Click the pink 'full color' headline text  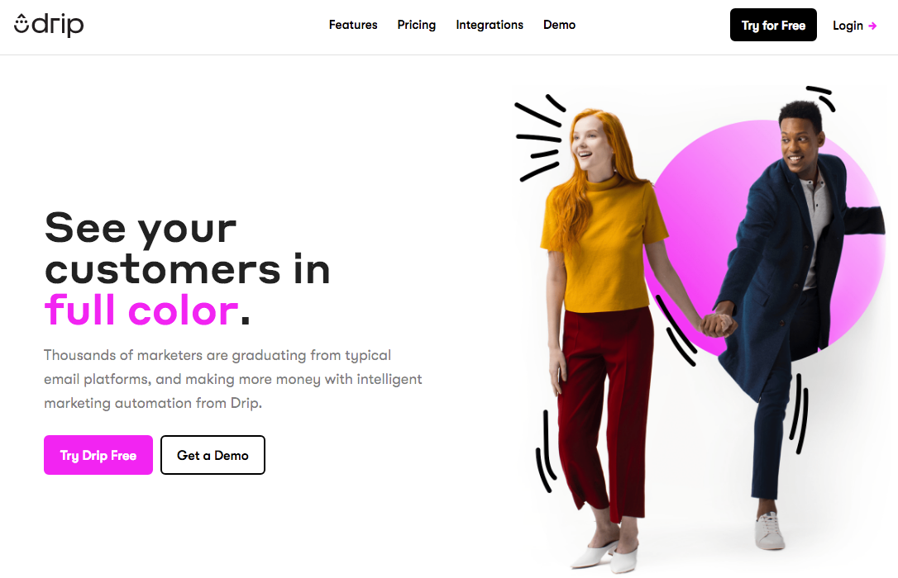point(141,310)
